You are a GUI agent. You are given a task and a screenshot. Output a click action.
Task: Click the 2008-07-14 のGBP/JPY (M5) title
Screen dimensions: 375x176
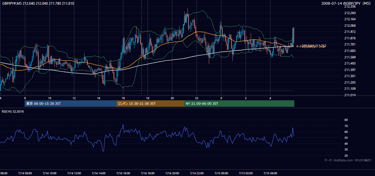347,4
